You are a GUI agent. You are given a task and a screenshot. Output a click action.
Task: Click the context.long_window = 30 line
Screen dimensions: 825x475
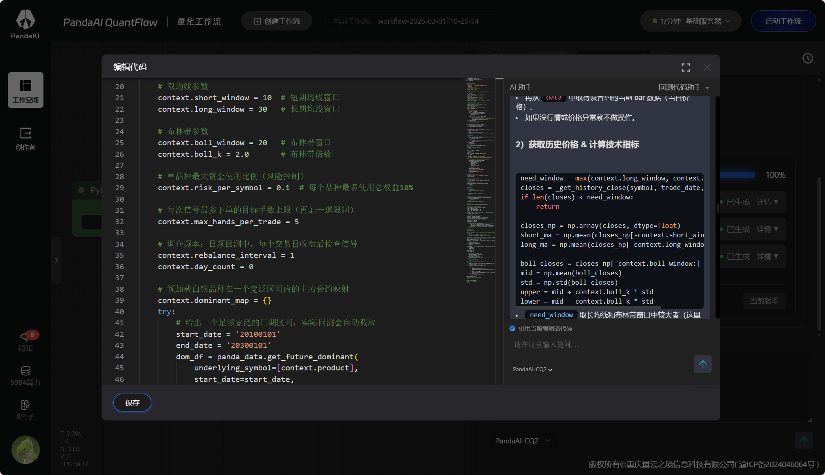(212, 109)
